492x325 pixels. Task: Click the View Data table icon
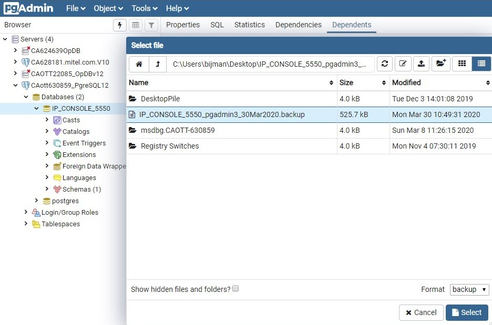[137, 25]
